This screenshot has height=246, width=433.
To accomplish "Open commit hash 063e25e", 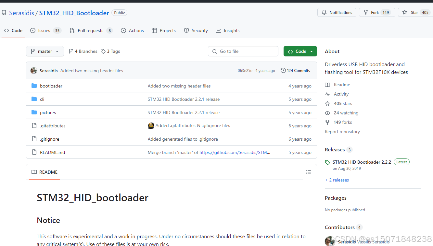I will (x=245, y=71).
